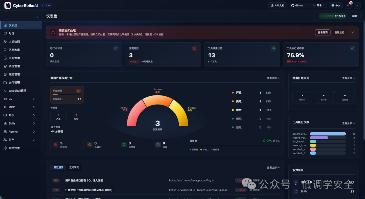Click the orange 高危 gauge segment
The image size is (365, 199).
[157, 100]
